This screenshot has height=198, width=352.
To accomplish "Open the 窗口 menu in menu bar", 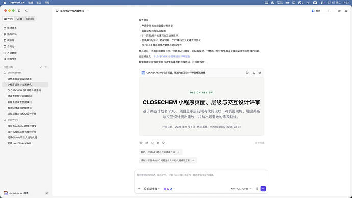I will point(39,3).
